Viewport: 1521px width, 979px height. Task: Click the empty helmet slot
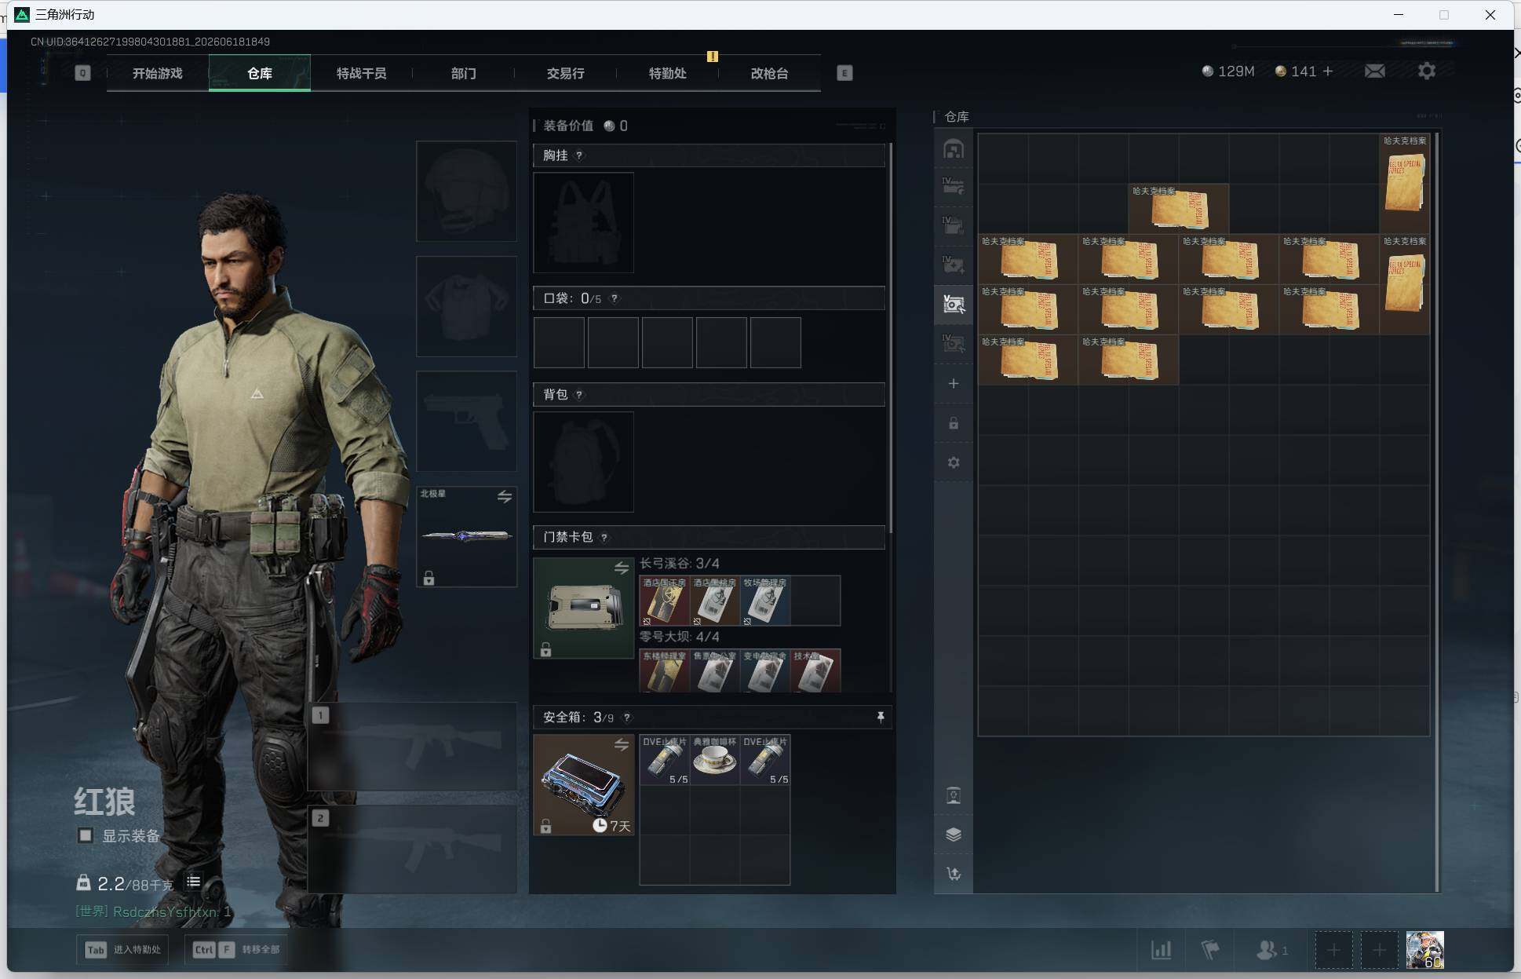point(466,191)
